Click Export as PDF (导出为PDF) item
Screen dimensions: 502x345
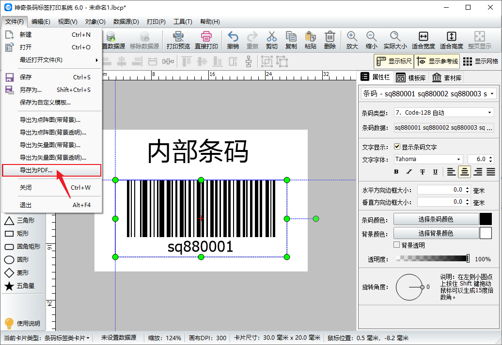52,170
